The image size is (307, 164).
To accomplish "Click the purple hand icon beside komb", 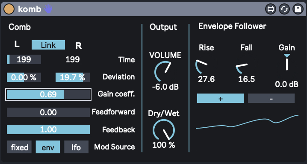I will (48, 9).
